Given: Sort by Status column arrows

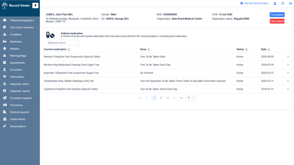Looking at the screenshot, I should (246, 49).
